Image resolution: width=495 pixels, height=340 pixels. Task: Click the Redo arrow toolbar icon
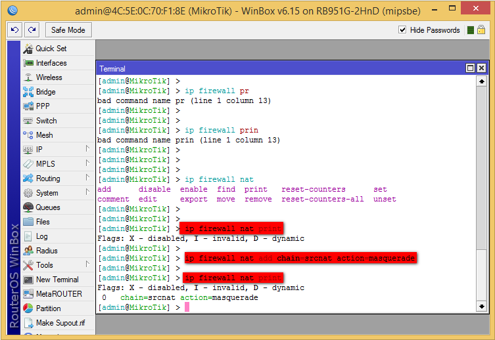pos(32,30)
